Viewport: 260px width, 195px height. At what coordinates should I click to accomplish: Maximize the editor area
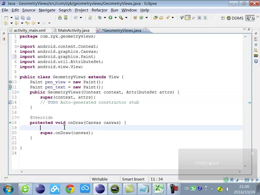[x=249, y=29]
